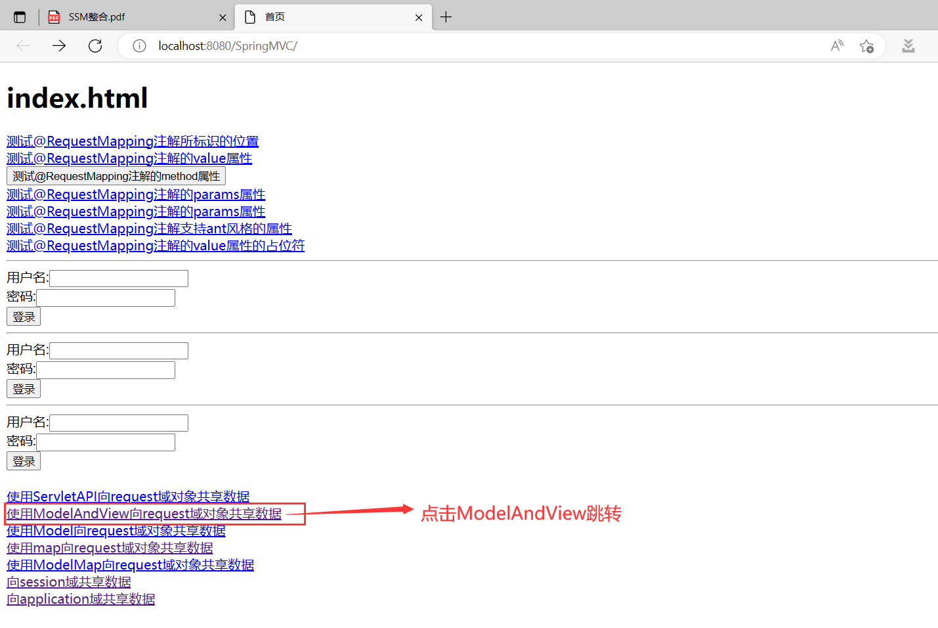View site information icon in address bar
The width and height of the screenshot is (938, 628).
(x=140, y=46)
